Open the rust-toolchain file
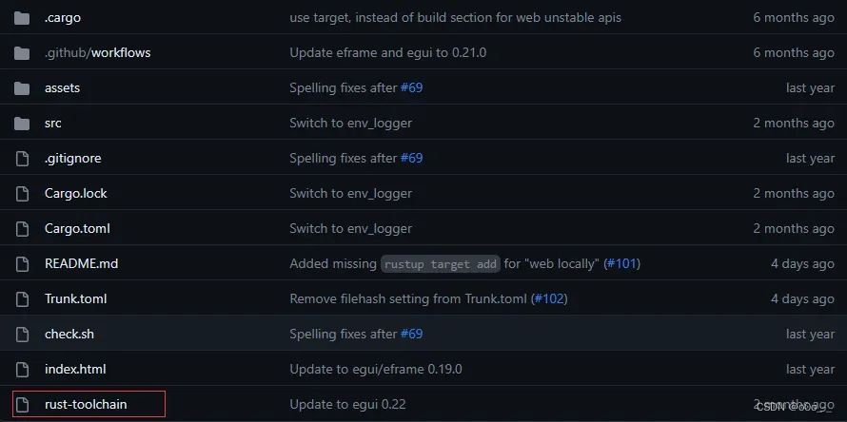This screenshot has width=847, height=422. [x=86, y=405]
